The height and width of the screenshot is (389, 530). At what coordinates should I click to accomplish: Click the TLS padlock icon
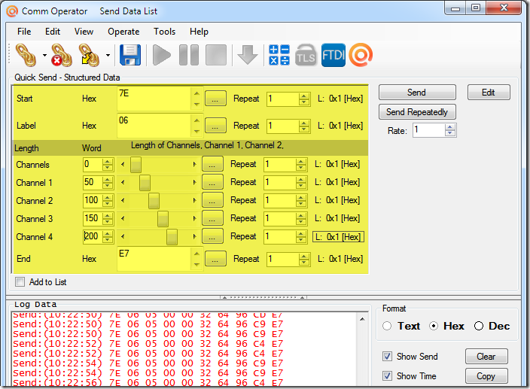pos(306,55)
